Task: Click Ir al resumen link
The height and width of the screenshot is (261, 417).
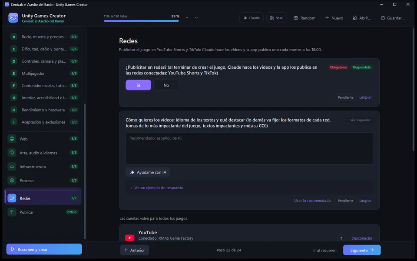Action: [325, 251]
